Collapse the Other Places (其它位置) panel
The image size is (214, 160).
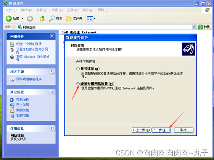click(52, 92)
